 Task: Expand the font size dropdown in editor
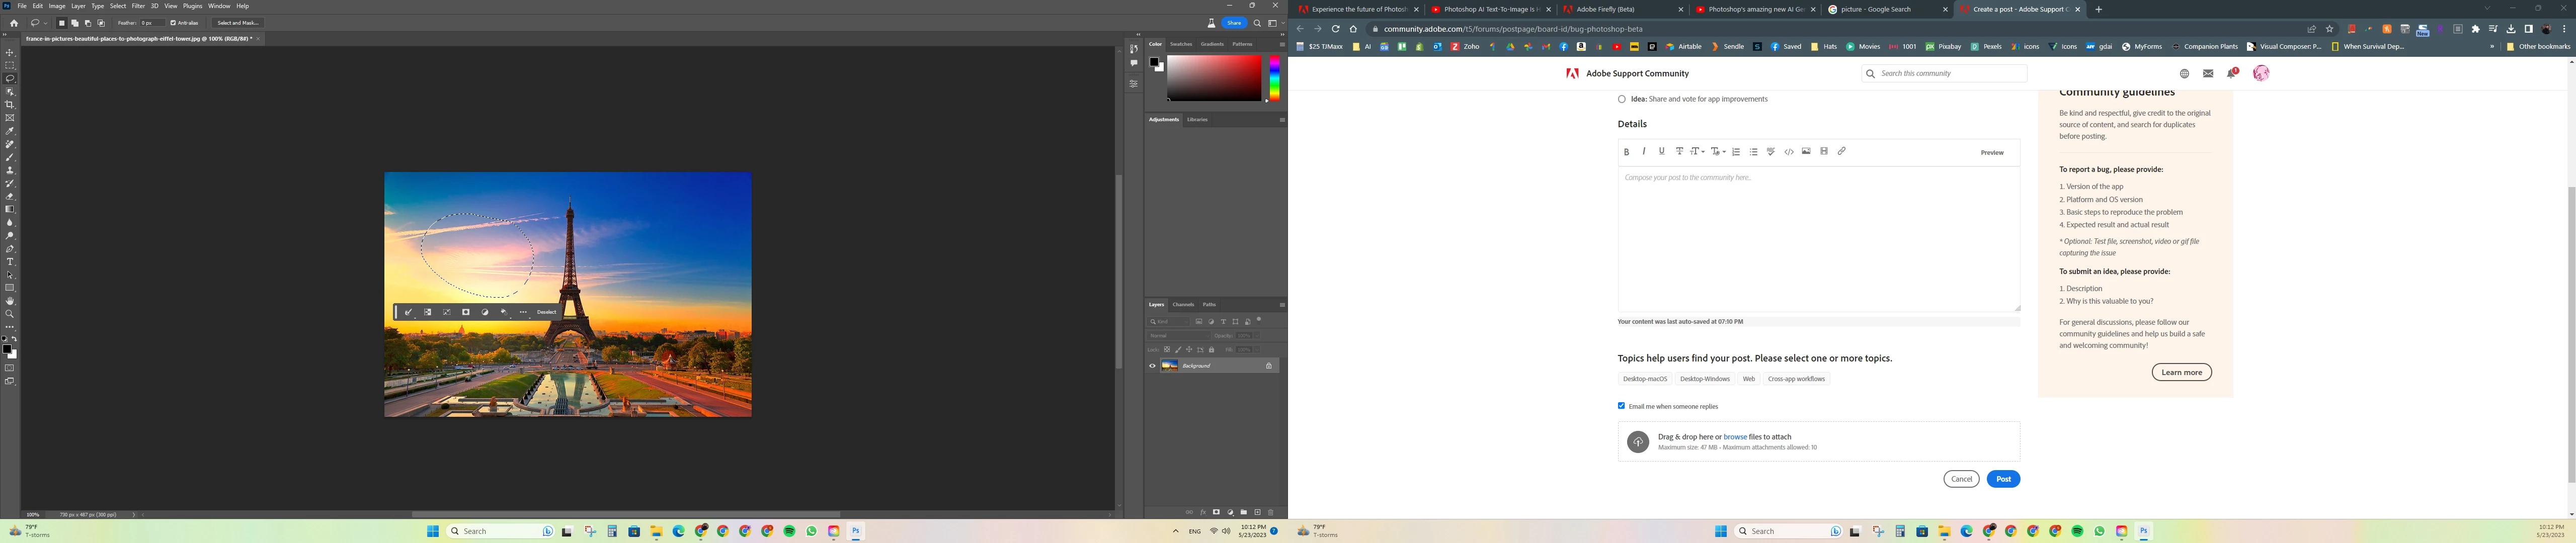click(1698, 152)
